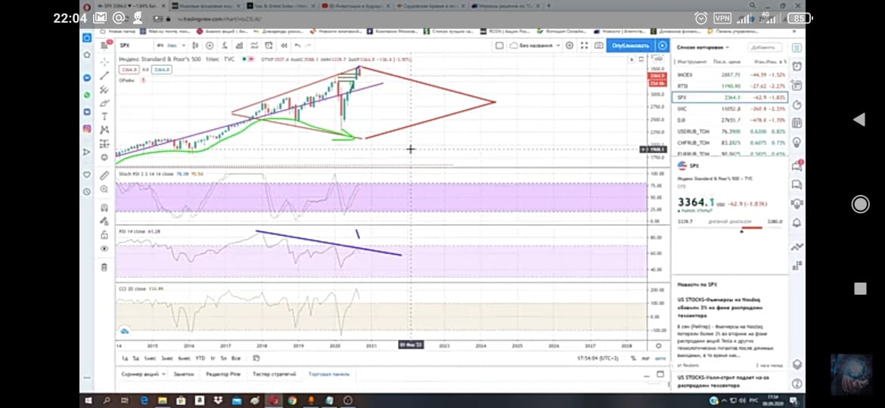Open Chrome from the Windows taskbar
The height and width of the screenshot is (408, 885).
point(292,400)
